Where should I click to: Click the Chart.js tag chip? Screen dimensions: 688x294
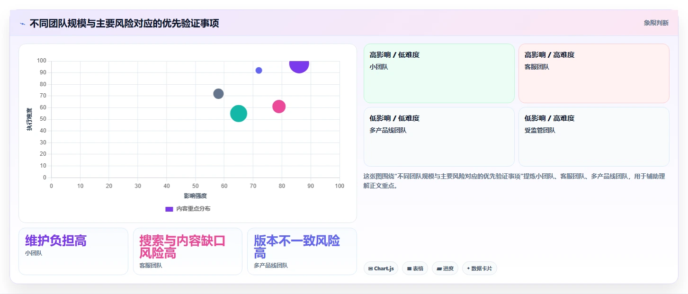(x=381, y=268)
